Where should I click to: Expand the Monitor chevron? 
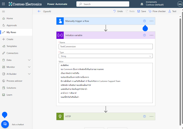pyautogui.click(x=29, y=67)
